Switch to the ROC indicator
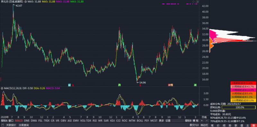 [125, 121]
